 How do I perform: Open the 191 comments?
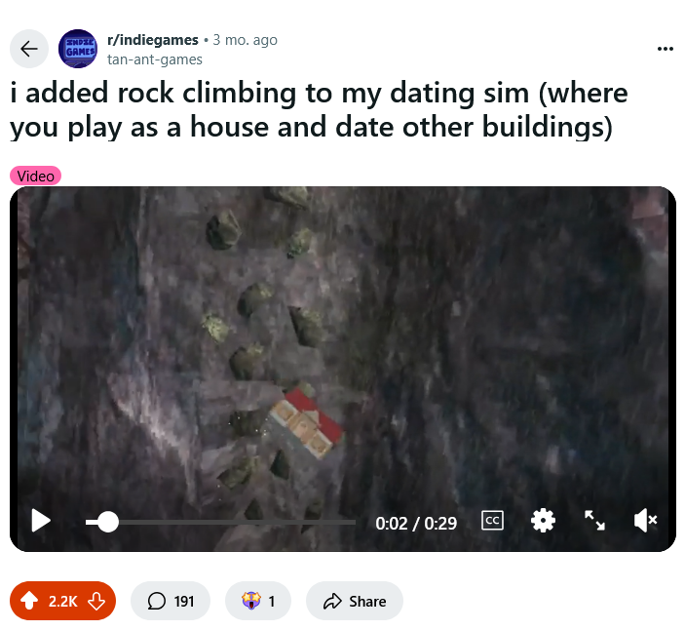(171, 601)
